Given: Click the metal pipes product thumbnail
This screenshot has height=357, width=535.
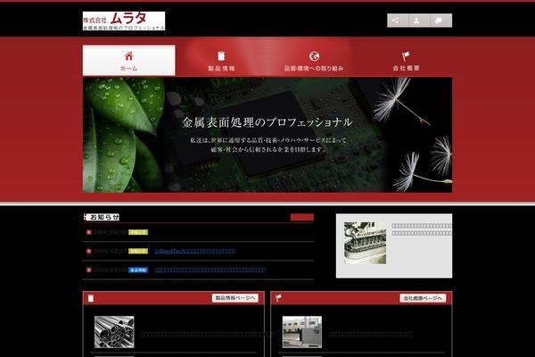Looking at the screenshot, I should click(114, 332).
